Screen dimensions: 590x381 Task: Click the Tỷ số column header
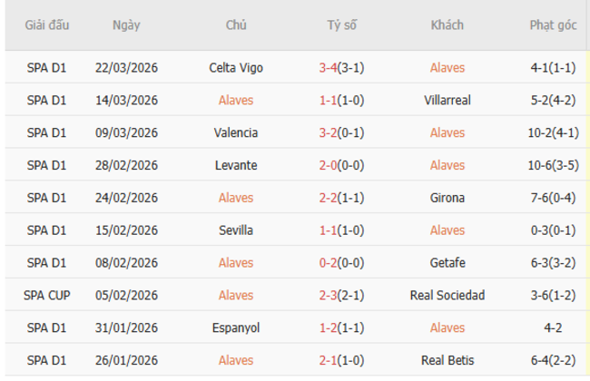click(x=341, y=25)
